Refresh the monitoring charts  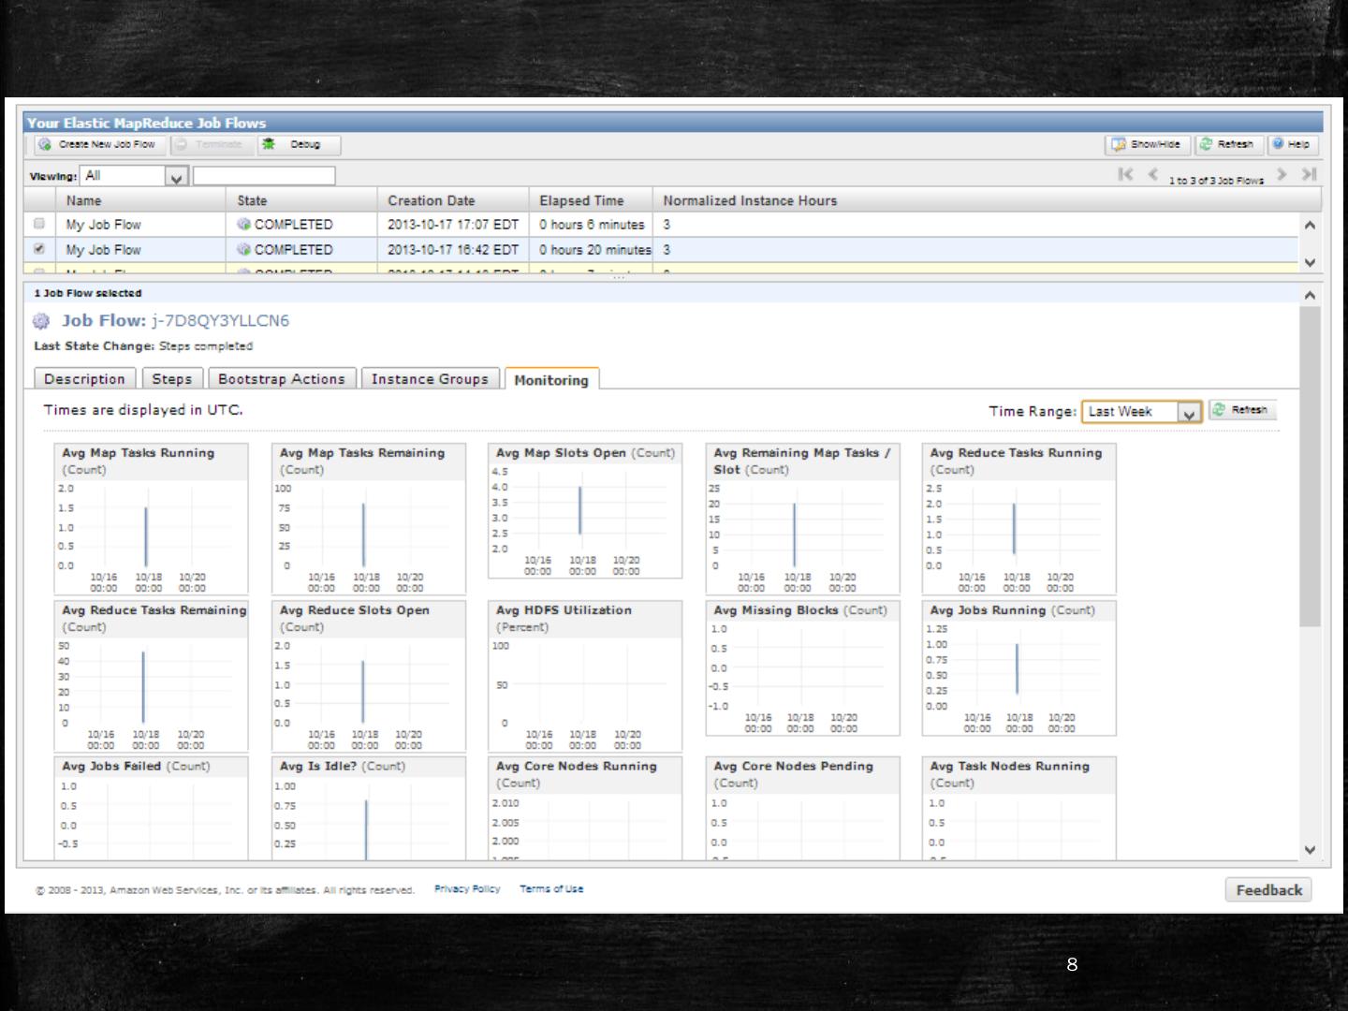(1242, 410)
